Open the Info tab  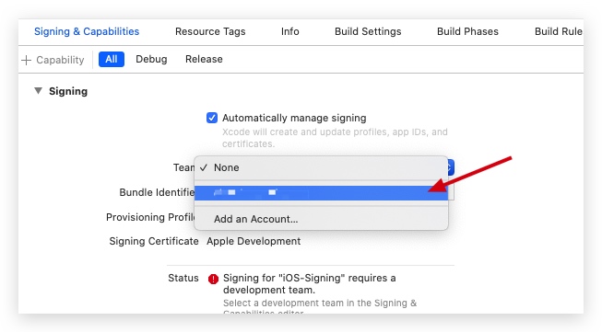[289, 31]
